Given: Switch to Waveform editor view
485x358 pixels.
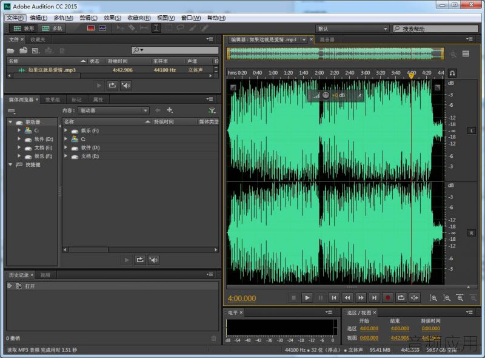Looking at the screenshot, I should click(24, 29).
